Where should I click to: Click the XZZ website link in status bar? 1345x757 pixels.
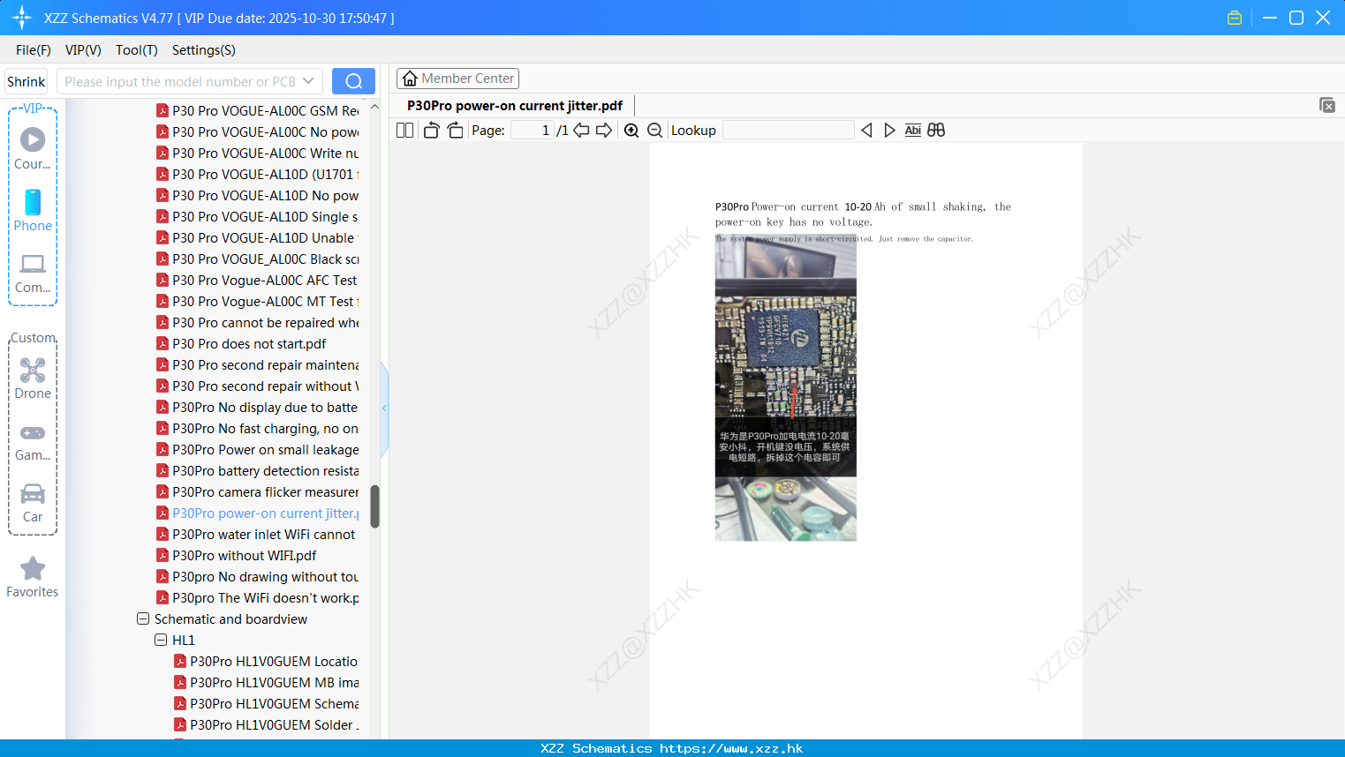731,748
